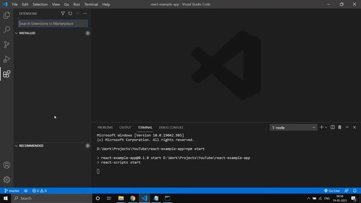The height and width of the screenshot is (203, 361).
Task: Open the Windows Start menu
Action: click(x=6, y=198)
